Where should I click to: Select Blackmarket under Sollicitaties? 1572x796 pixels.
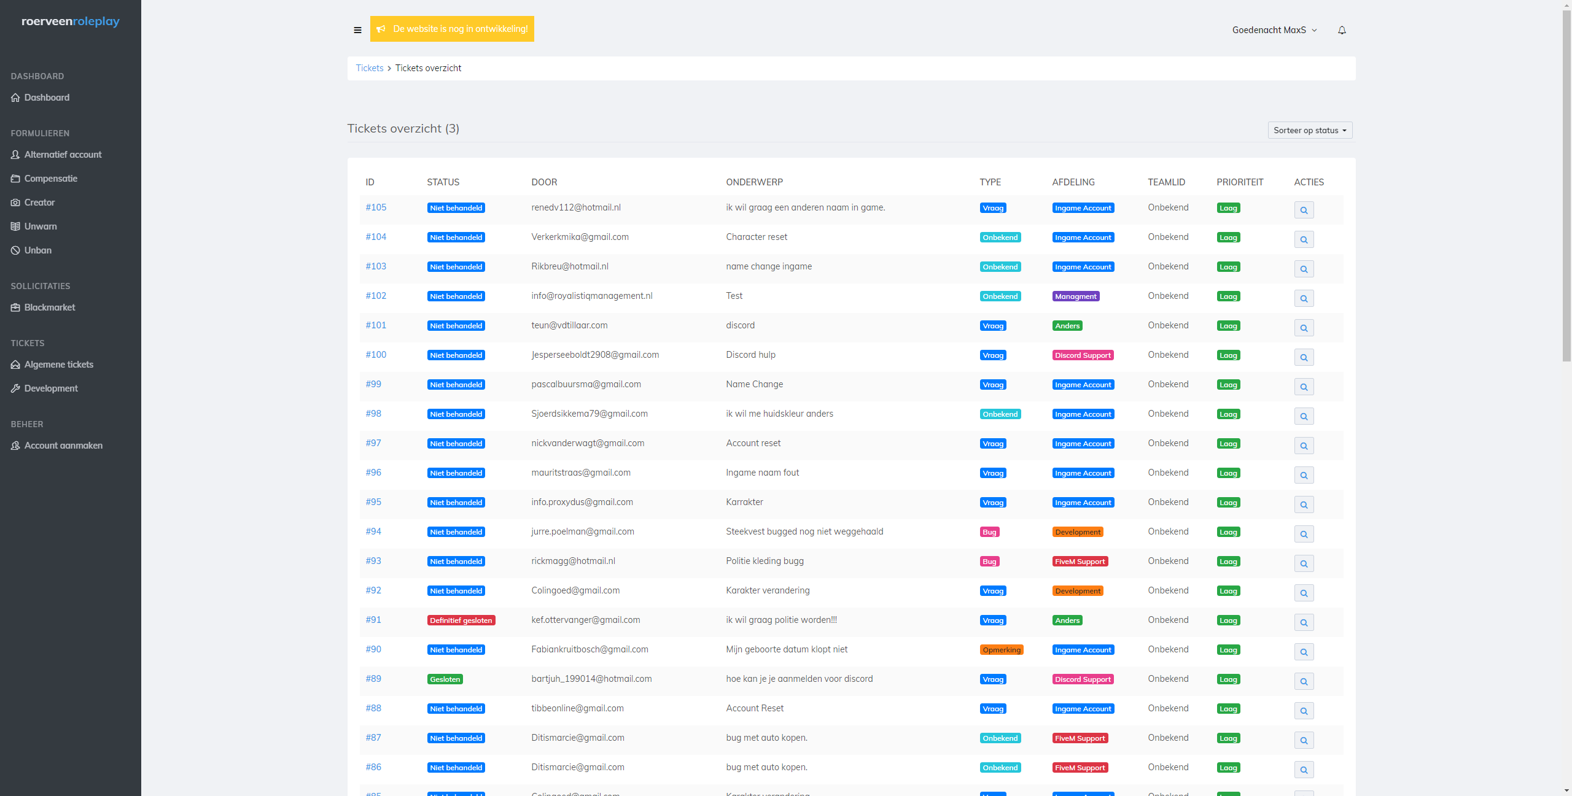[x=49, y=307]
